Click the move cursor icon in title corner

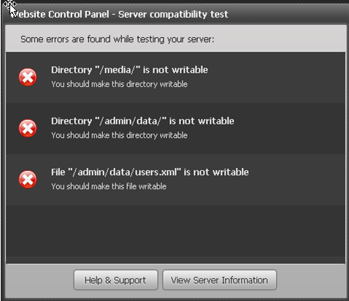pos(9,4)
